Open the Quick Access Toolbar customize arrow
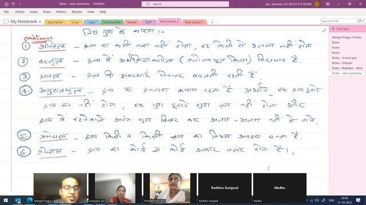 [20, 4]
